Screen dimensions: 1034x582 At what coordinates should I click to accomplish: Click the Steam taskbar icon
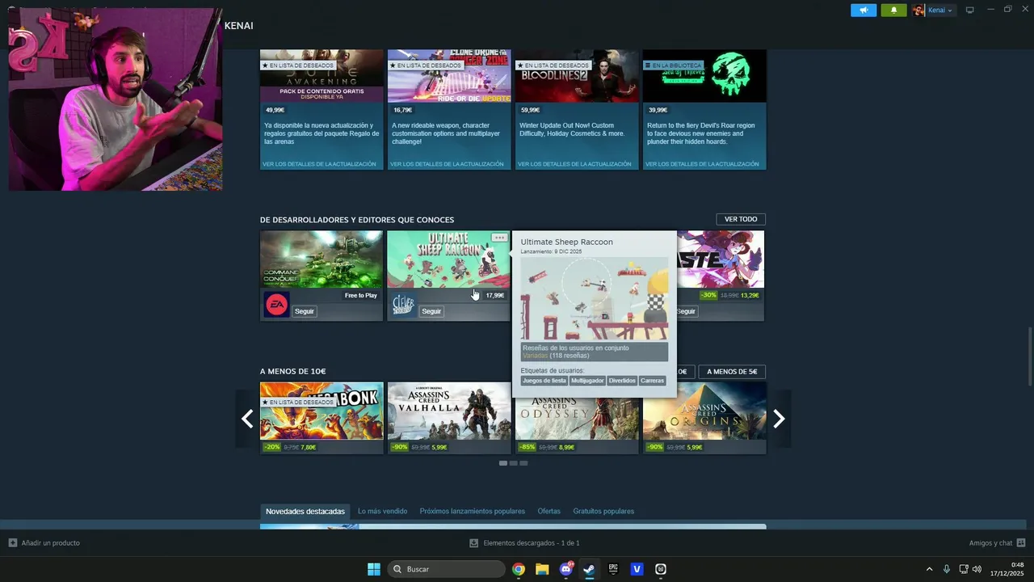[x=590, y=569]
